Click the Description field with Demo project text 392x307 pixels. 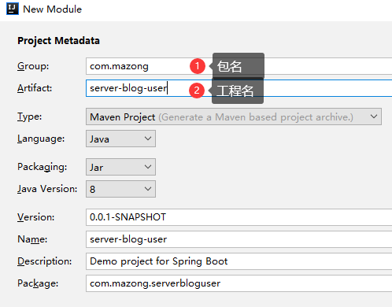239,261
